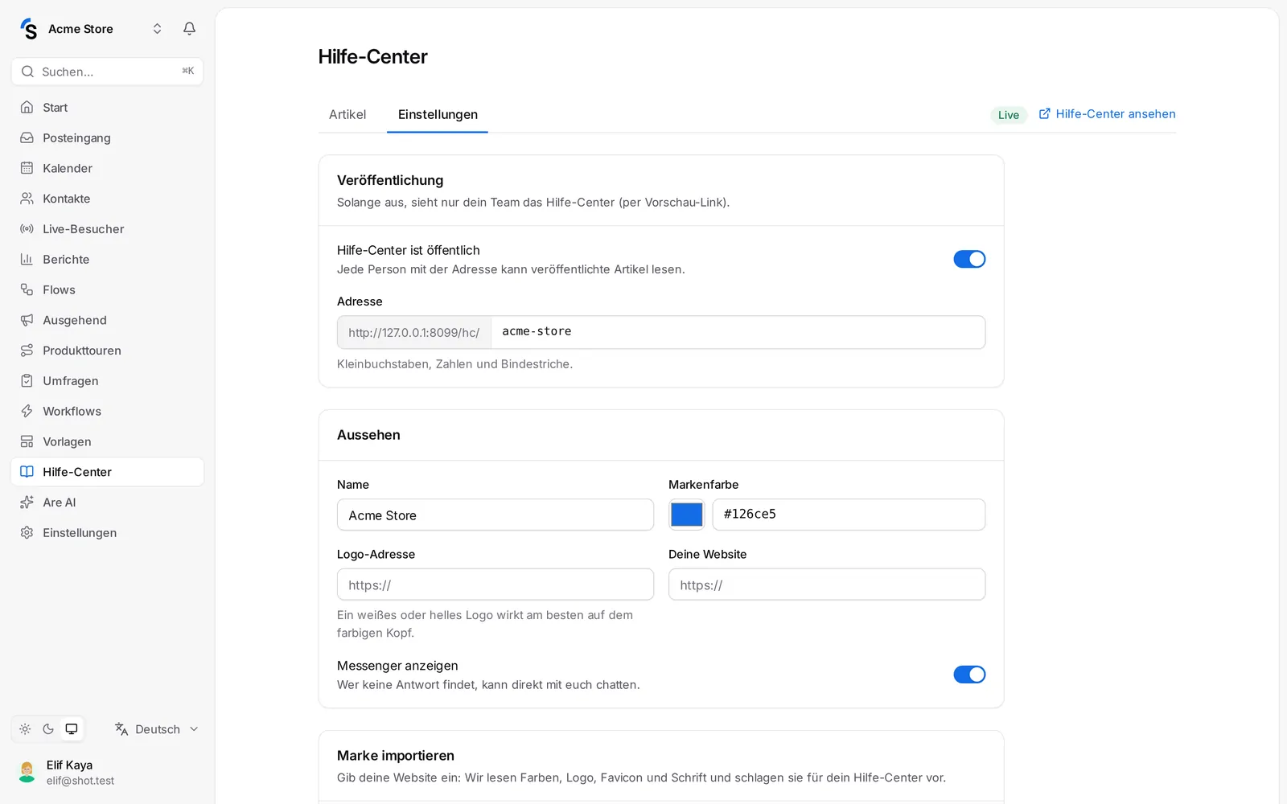Image resolution: width=1287 pixels, height=804 pixels.
Task: Open Ausgehend megaphone icon
Action: click(x=27, y=320)
